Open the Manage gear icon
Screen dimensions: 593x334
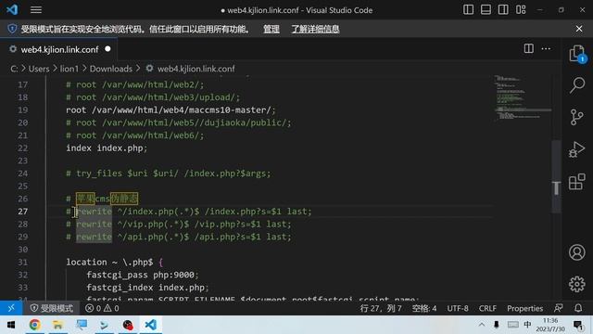click(577, 284)
